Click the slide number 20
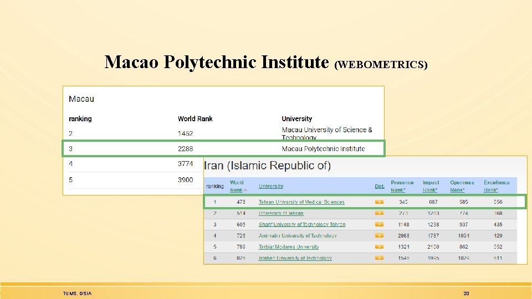The height and width of the screenshot is (299, 532). click(466, 293)
